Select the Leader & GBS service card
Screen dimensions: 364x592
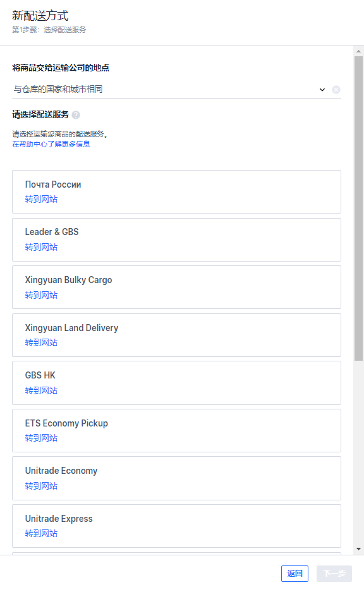point(176,239)
